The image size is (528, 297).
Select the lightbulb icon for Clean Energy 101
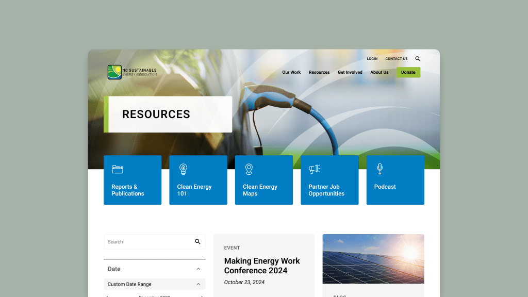coord(183,169)
